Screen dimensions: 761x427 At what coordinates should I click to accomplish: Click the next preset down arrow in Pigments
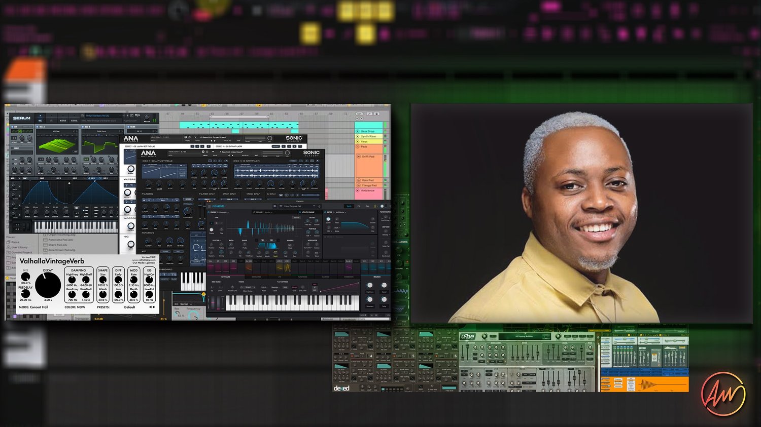[x=319, y=206]
